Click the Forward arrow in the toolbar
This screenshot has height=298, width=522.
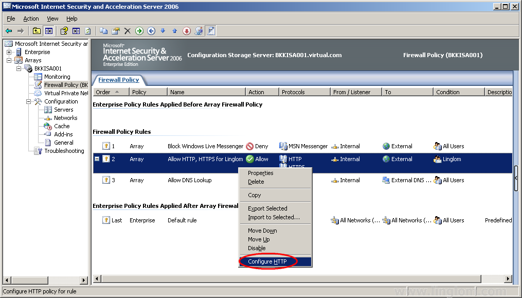point(21,31)
